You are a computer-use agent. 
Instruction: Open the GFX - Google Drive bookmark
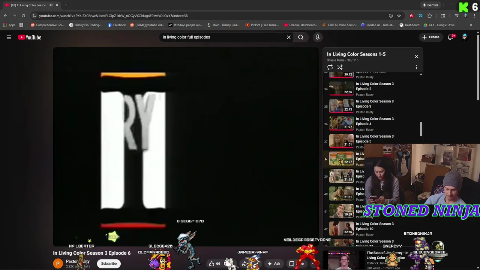439,25
